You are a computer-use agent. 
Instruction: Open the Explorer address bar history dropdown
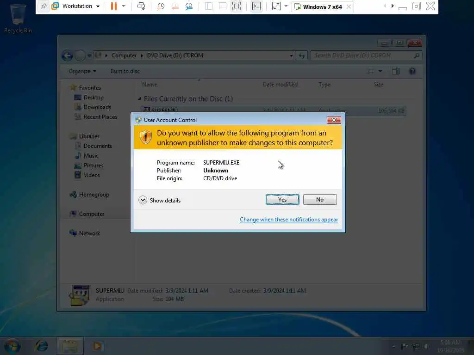click(291, 55)
